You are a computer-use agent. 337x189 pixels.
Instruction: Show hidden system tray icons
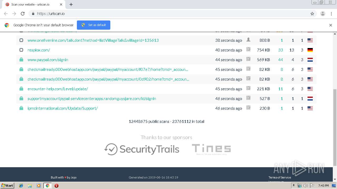[294, 186]
